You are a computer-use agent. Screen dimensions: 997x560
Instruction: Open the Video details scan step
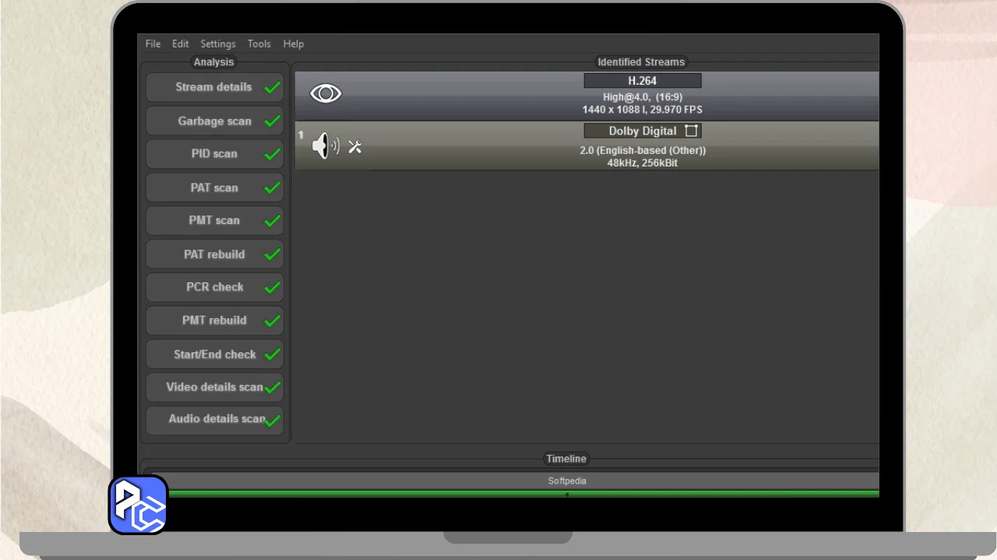(215, 387)
